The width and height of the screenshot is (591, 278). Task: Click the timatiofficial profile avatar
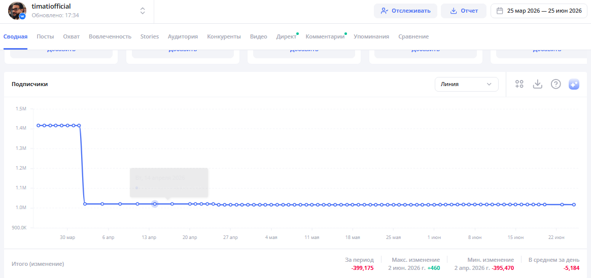coord(17,11)
